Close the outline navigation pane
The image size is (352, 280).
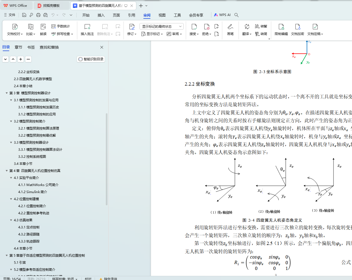102,47
